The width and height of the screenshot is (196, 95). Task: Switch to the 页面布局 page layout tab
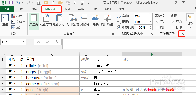(51, 9)
